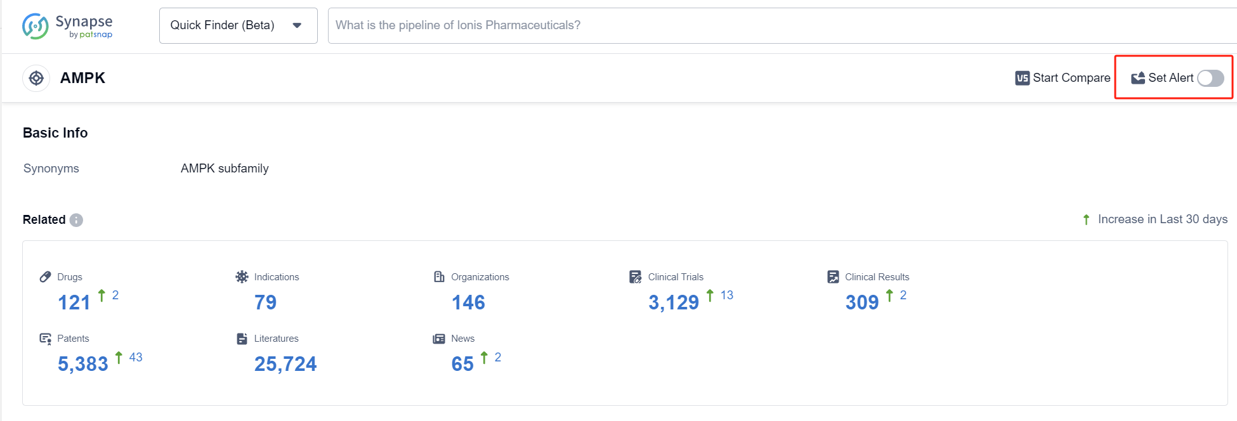Click the Literatures document icon

(242, 339)
